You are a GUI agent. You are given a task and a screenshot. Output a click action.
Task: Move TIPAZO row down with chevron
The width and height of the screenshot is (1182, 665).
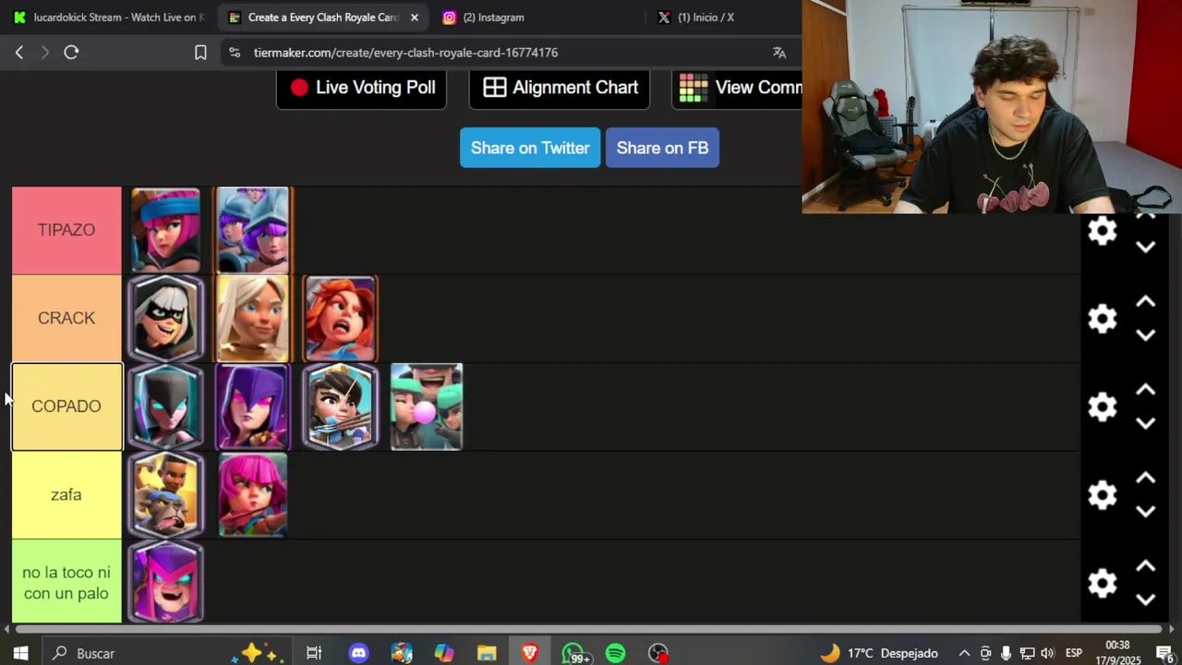(x=1145, y=248)
